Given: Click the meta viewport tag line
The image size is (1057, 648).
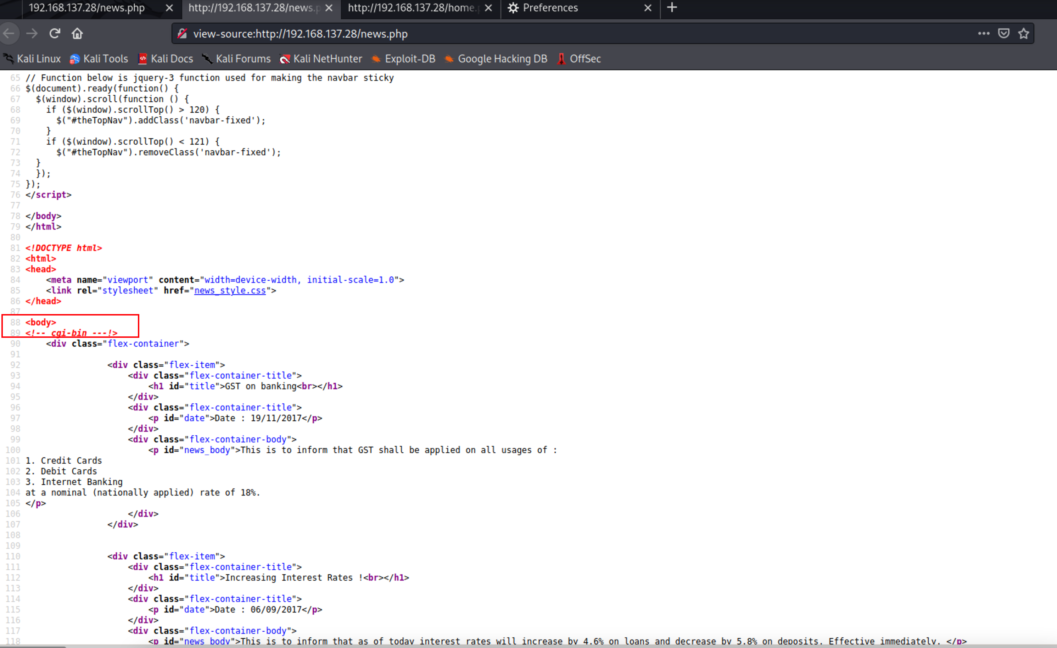Looking at the screenshot, I should pyautogui.click(x=225, y=280).
